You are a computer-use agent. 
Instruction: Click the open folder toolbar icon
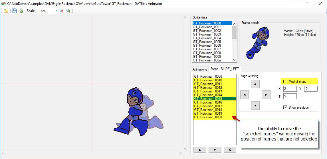click(6, 11)
